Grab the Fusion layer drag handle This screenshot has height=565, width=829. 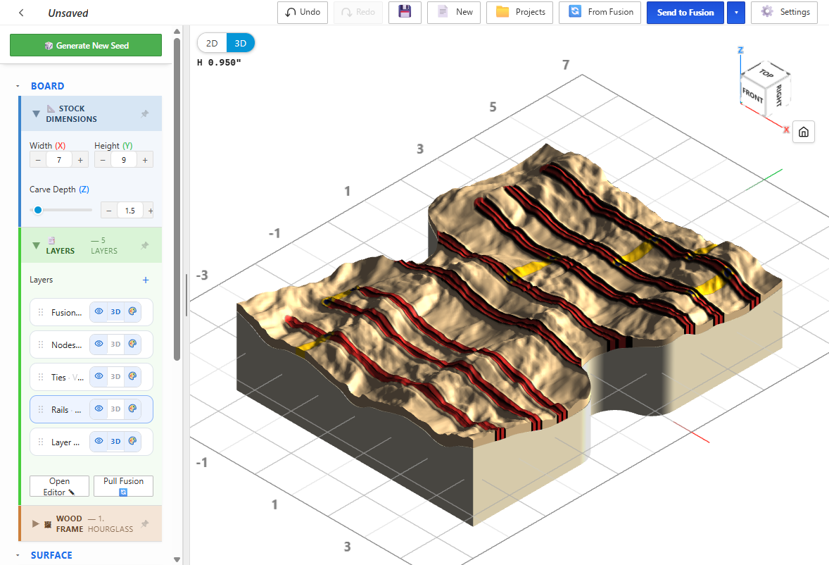coord(41,312)
